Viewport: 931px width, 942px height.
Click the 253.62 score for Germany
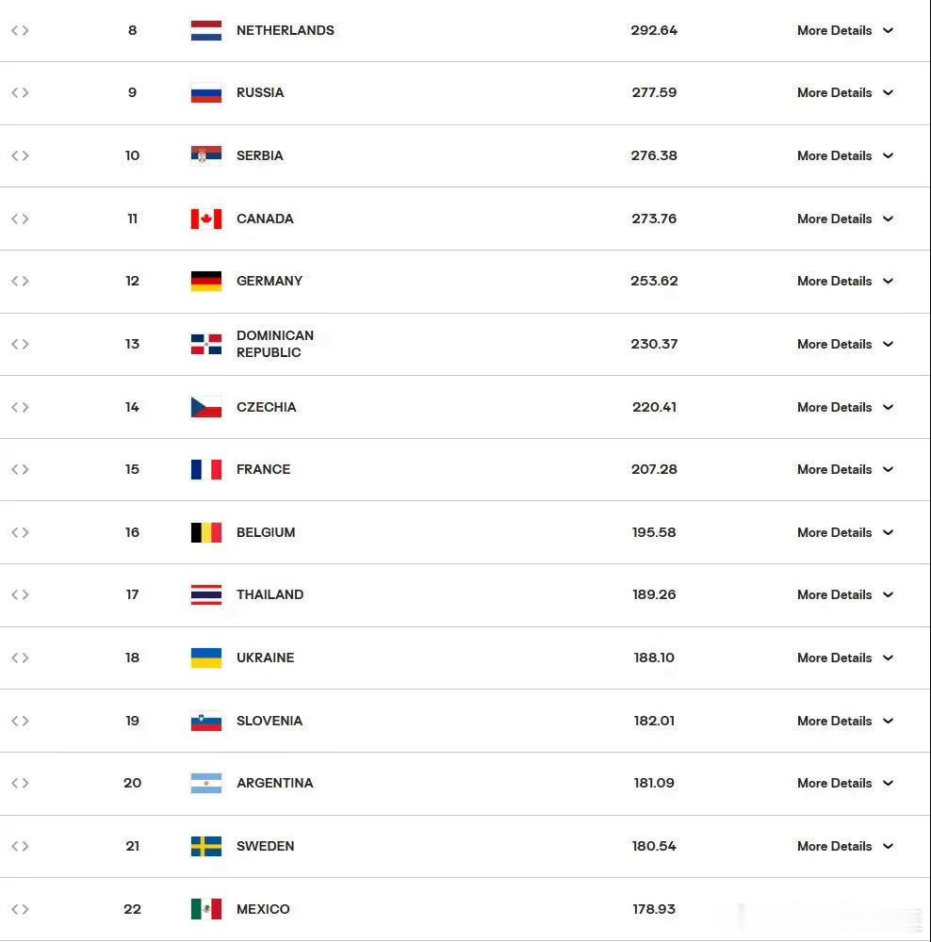654,281
